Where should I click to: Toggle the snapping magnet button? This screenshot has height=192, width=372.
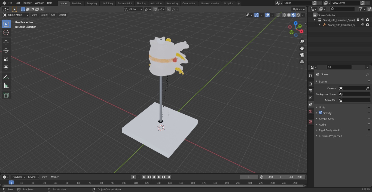[x=155, y=9]
